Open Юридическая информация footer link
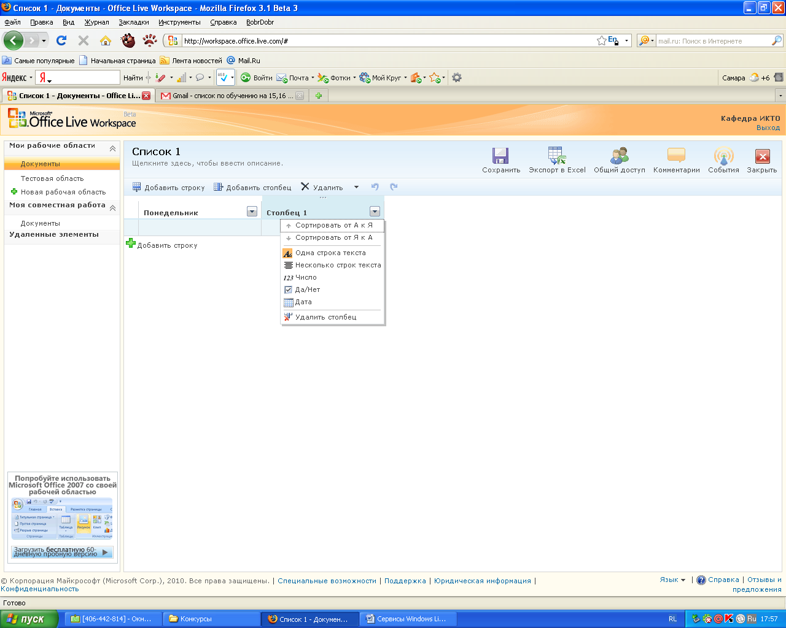Viewport: 786px width, 628px height. pos(483,581)
